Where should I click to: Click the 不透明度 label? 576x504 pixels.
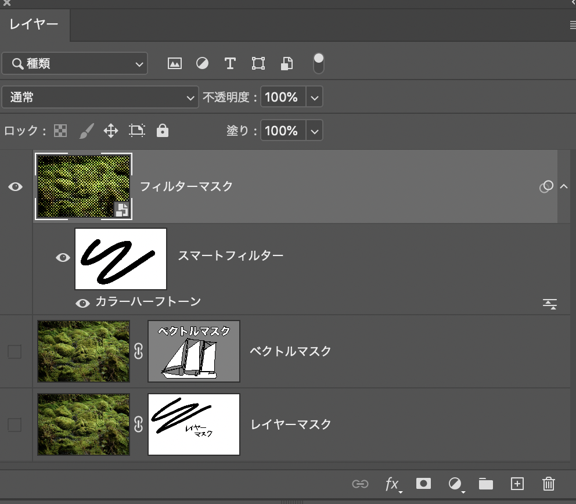click(x=226, y=98)
